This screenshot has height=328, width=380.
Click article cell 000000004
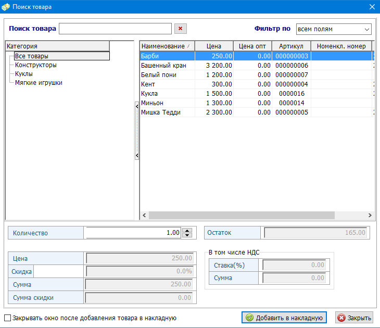click(292, 84)
